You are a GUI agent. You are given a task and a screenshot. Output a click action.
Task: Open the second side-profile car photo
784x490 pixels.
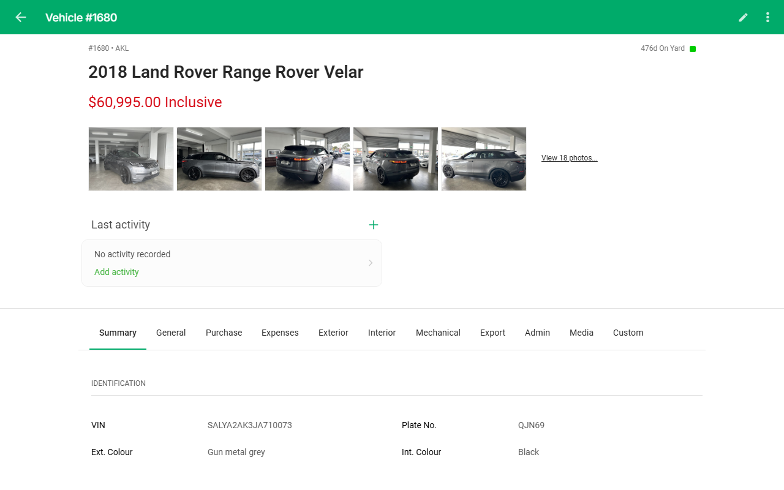pyautogui.click(x=219, y=159)
